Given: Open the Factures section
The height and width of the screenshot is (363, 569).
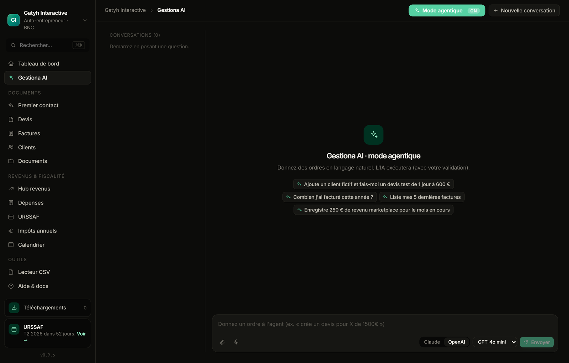Looking at the screenshot, I should [47, 133].
